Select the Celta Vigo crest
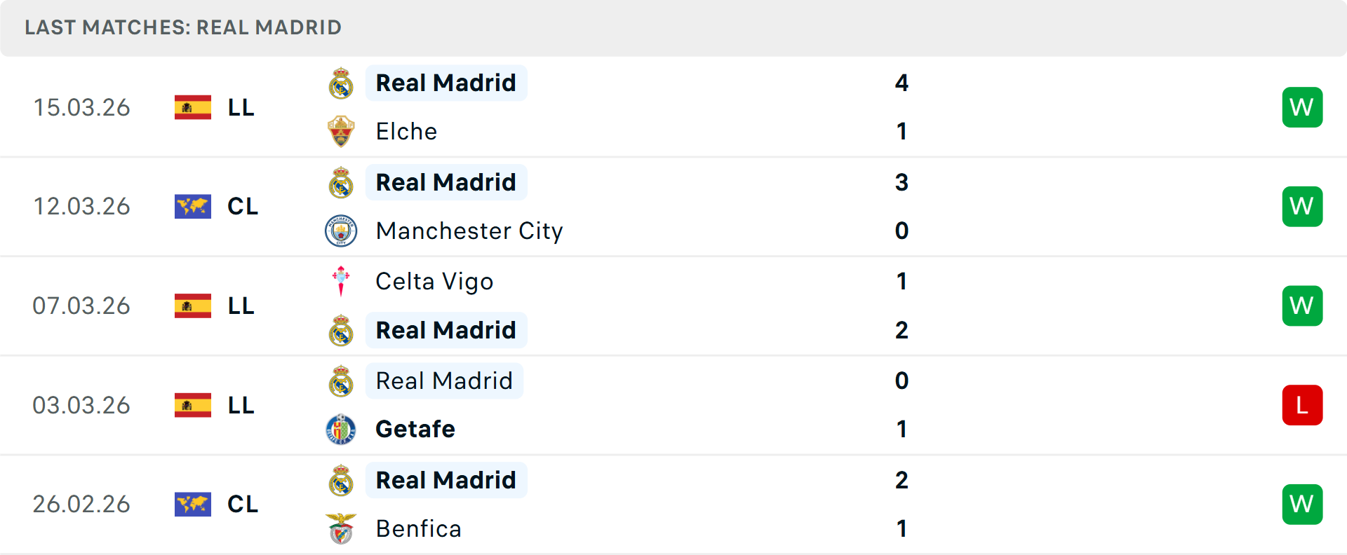Image resolution: width=1347 pixels, height=555 pixels. (341, 281)
